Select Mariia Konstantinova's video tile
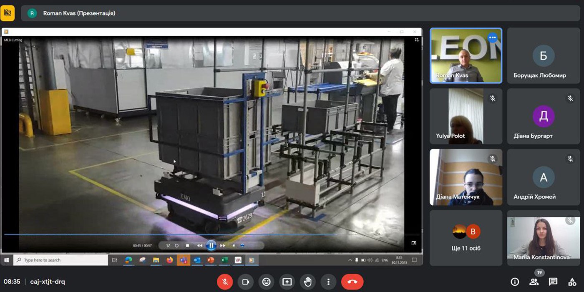Image resolution: width=584 pixels, height=292 pixels. (x=543, y=238)
